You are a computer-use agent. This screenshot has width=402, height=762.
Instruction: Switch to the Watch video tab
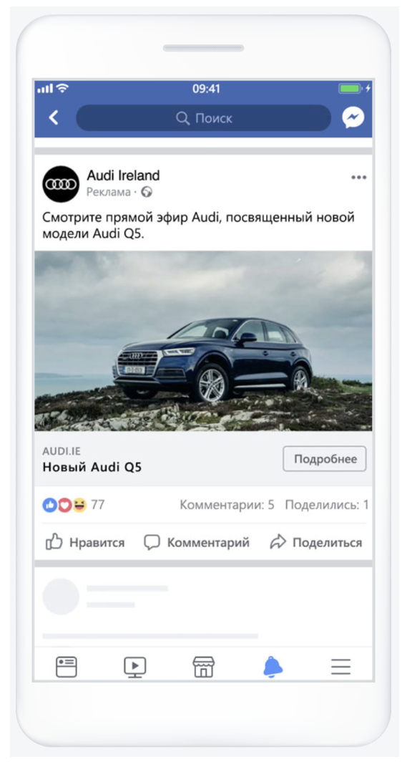(x=135, y=667)
